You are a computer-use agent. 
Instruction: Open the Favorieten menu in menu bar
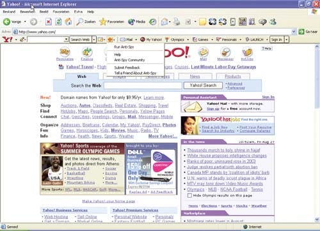click(61, 11)
